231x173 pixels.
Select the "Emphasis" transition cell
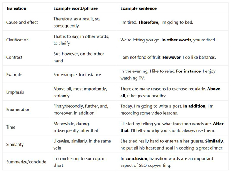click(x=16, y=92)
